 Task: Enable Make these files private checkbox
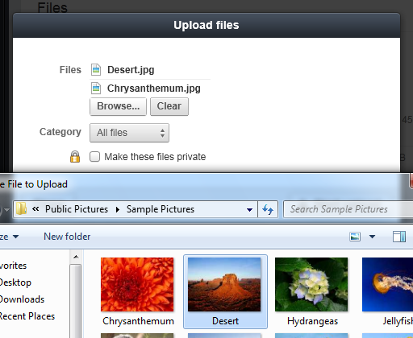[94, 157]
